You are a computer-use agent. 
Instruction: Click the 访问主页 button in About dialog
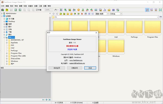point(57,68)
